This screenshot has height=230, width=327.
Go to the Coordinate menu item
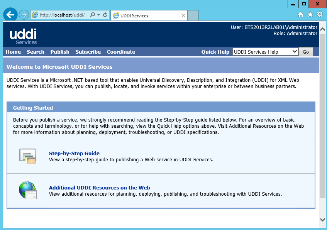point(121,52)
